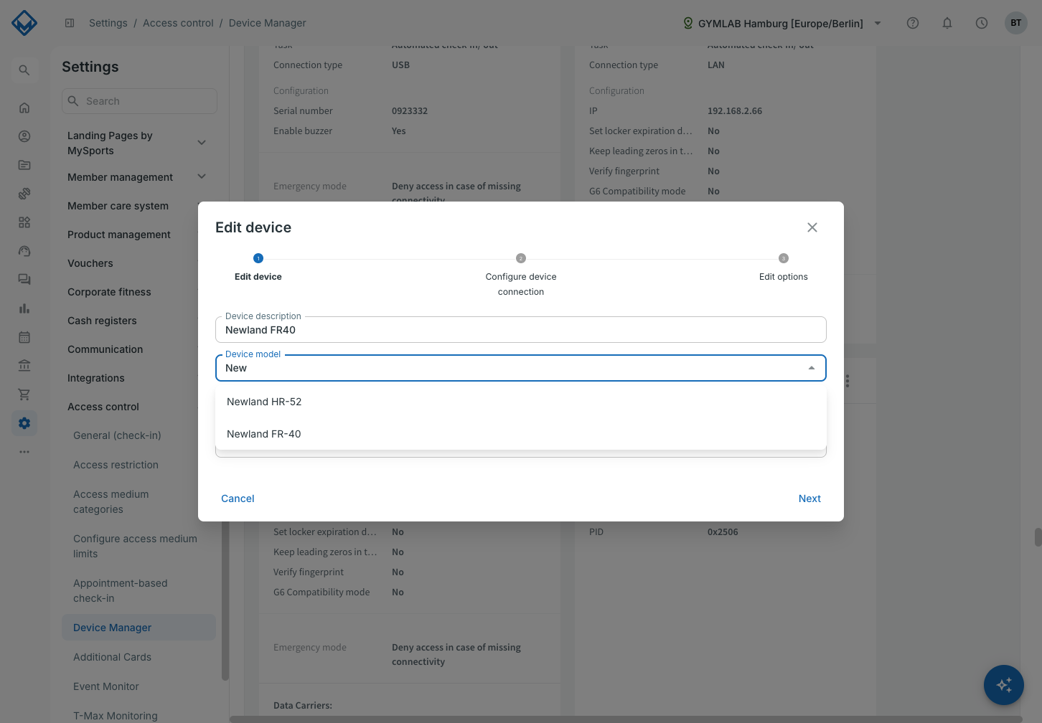The width and height of the screenshot is (1042, 723).
Task: Go to step 1 Edit device
Action: coord(258,268)
